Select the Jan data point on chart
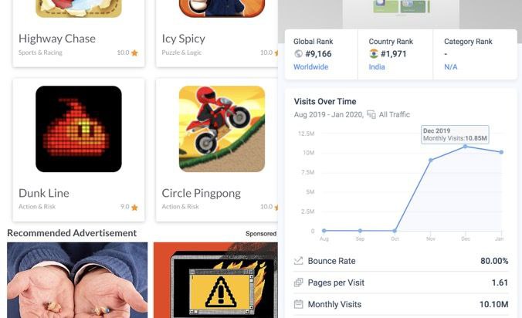 point(501,152)
